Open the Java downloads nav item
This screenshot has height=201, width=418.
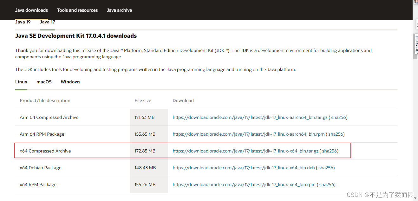pyautogui.click(x=31, y=10)
